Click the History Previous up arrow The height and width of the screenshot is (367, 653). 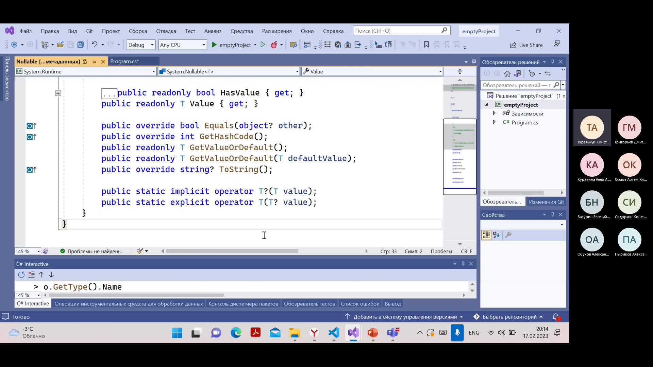point(41,275)
